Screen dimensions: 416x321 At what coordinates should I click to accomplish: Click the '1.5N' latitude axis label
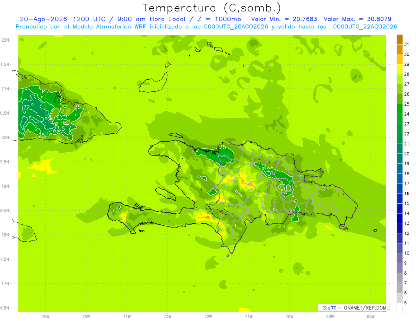pos(6,64)
